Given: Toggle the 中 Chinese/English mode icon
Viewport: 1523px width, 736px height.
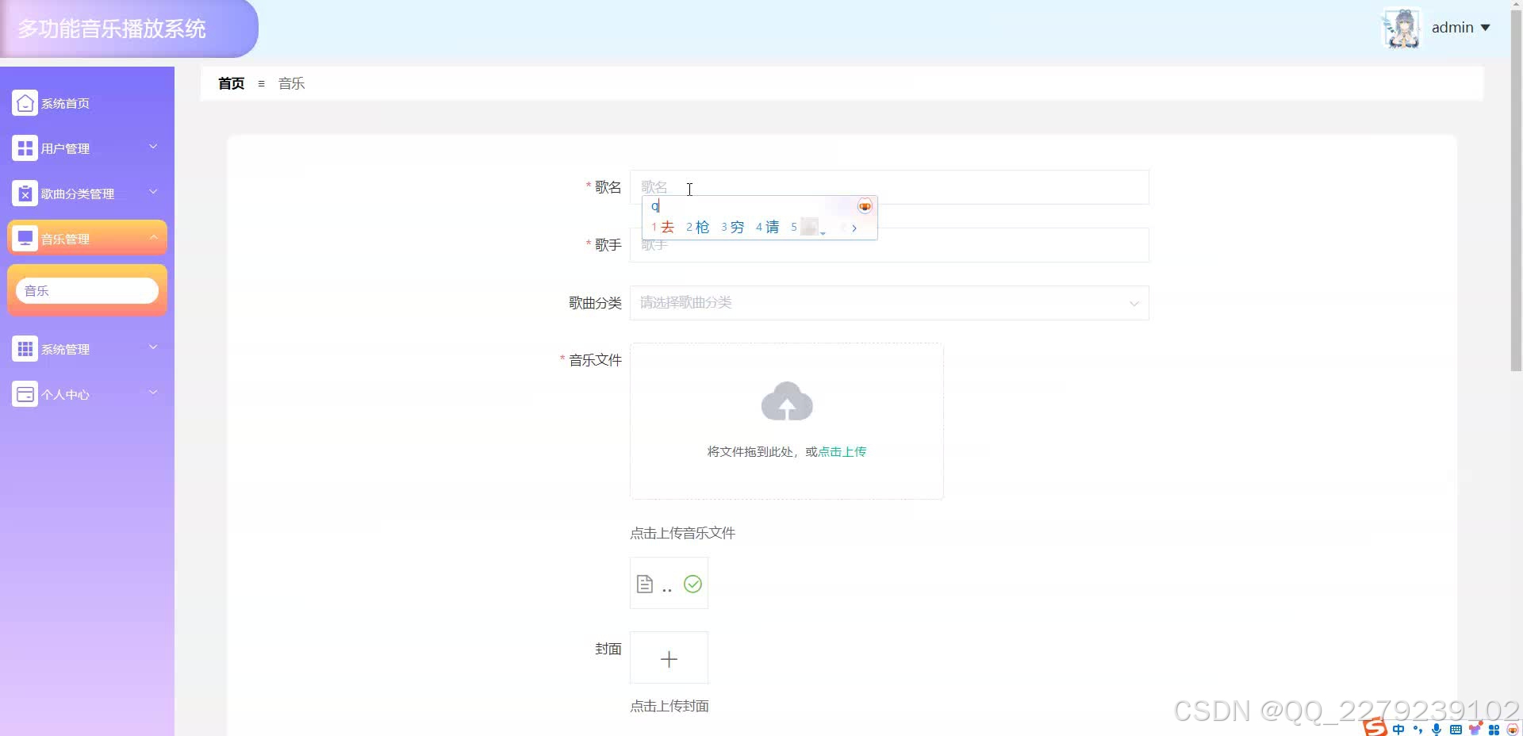Looking at the screenshot, I should 1398,729.
